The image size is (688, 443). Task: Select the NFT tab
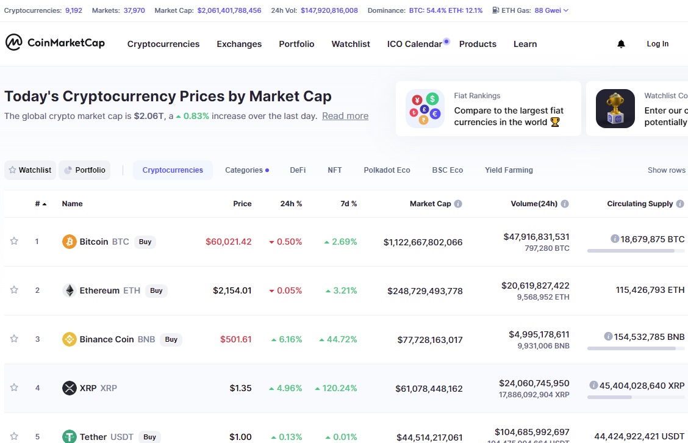coord(334,170)
